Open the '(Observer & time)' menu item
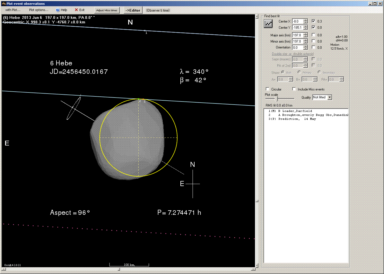The image size is (384, 274). coord(158,10)
